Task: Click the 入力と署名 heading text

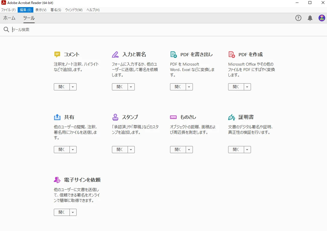Action: pyautogui.click(x=134, y=54)
